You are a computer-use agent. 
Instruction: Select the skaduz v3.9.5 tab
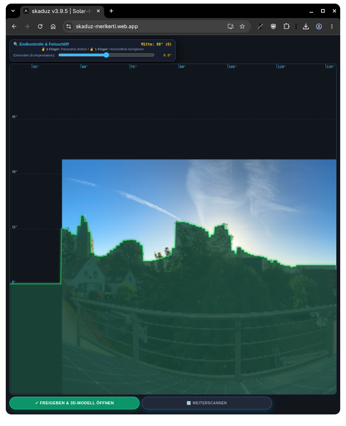tap(62, 11)
